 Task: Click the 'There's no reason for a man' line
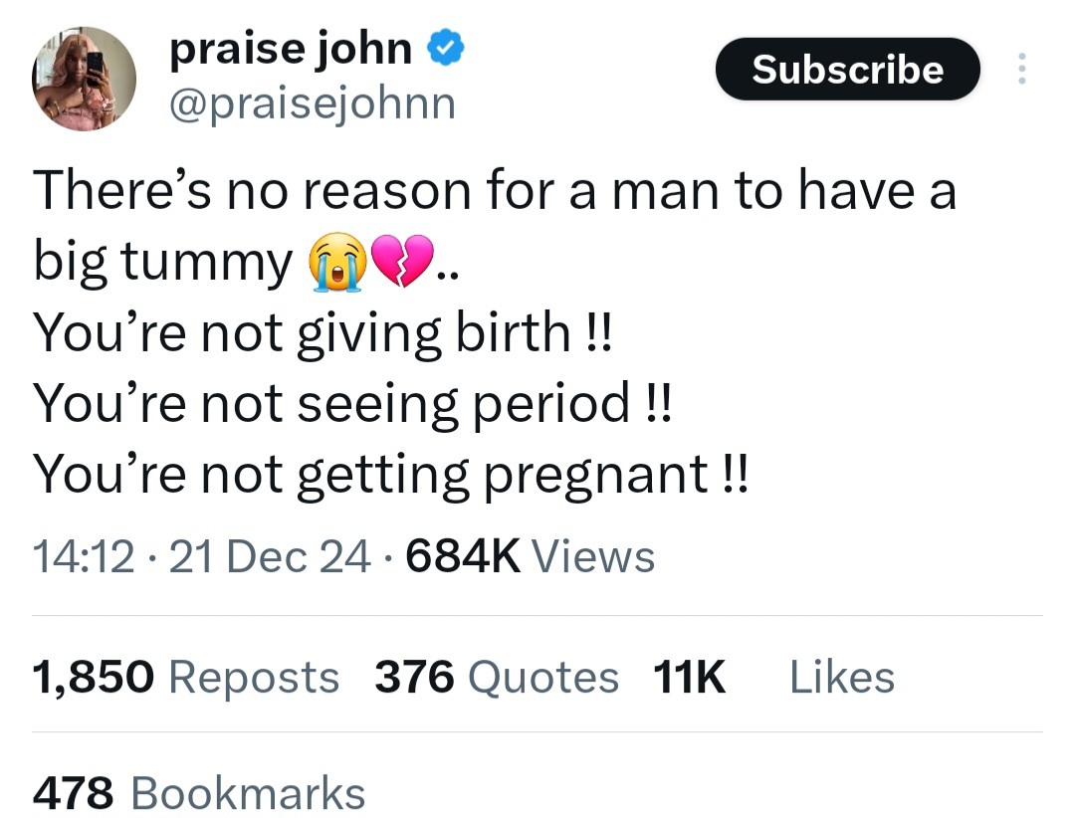point(495,191)
